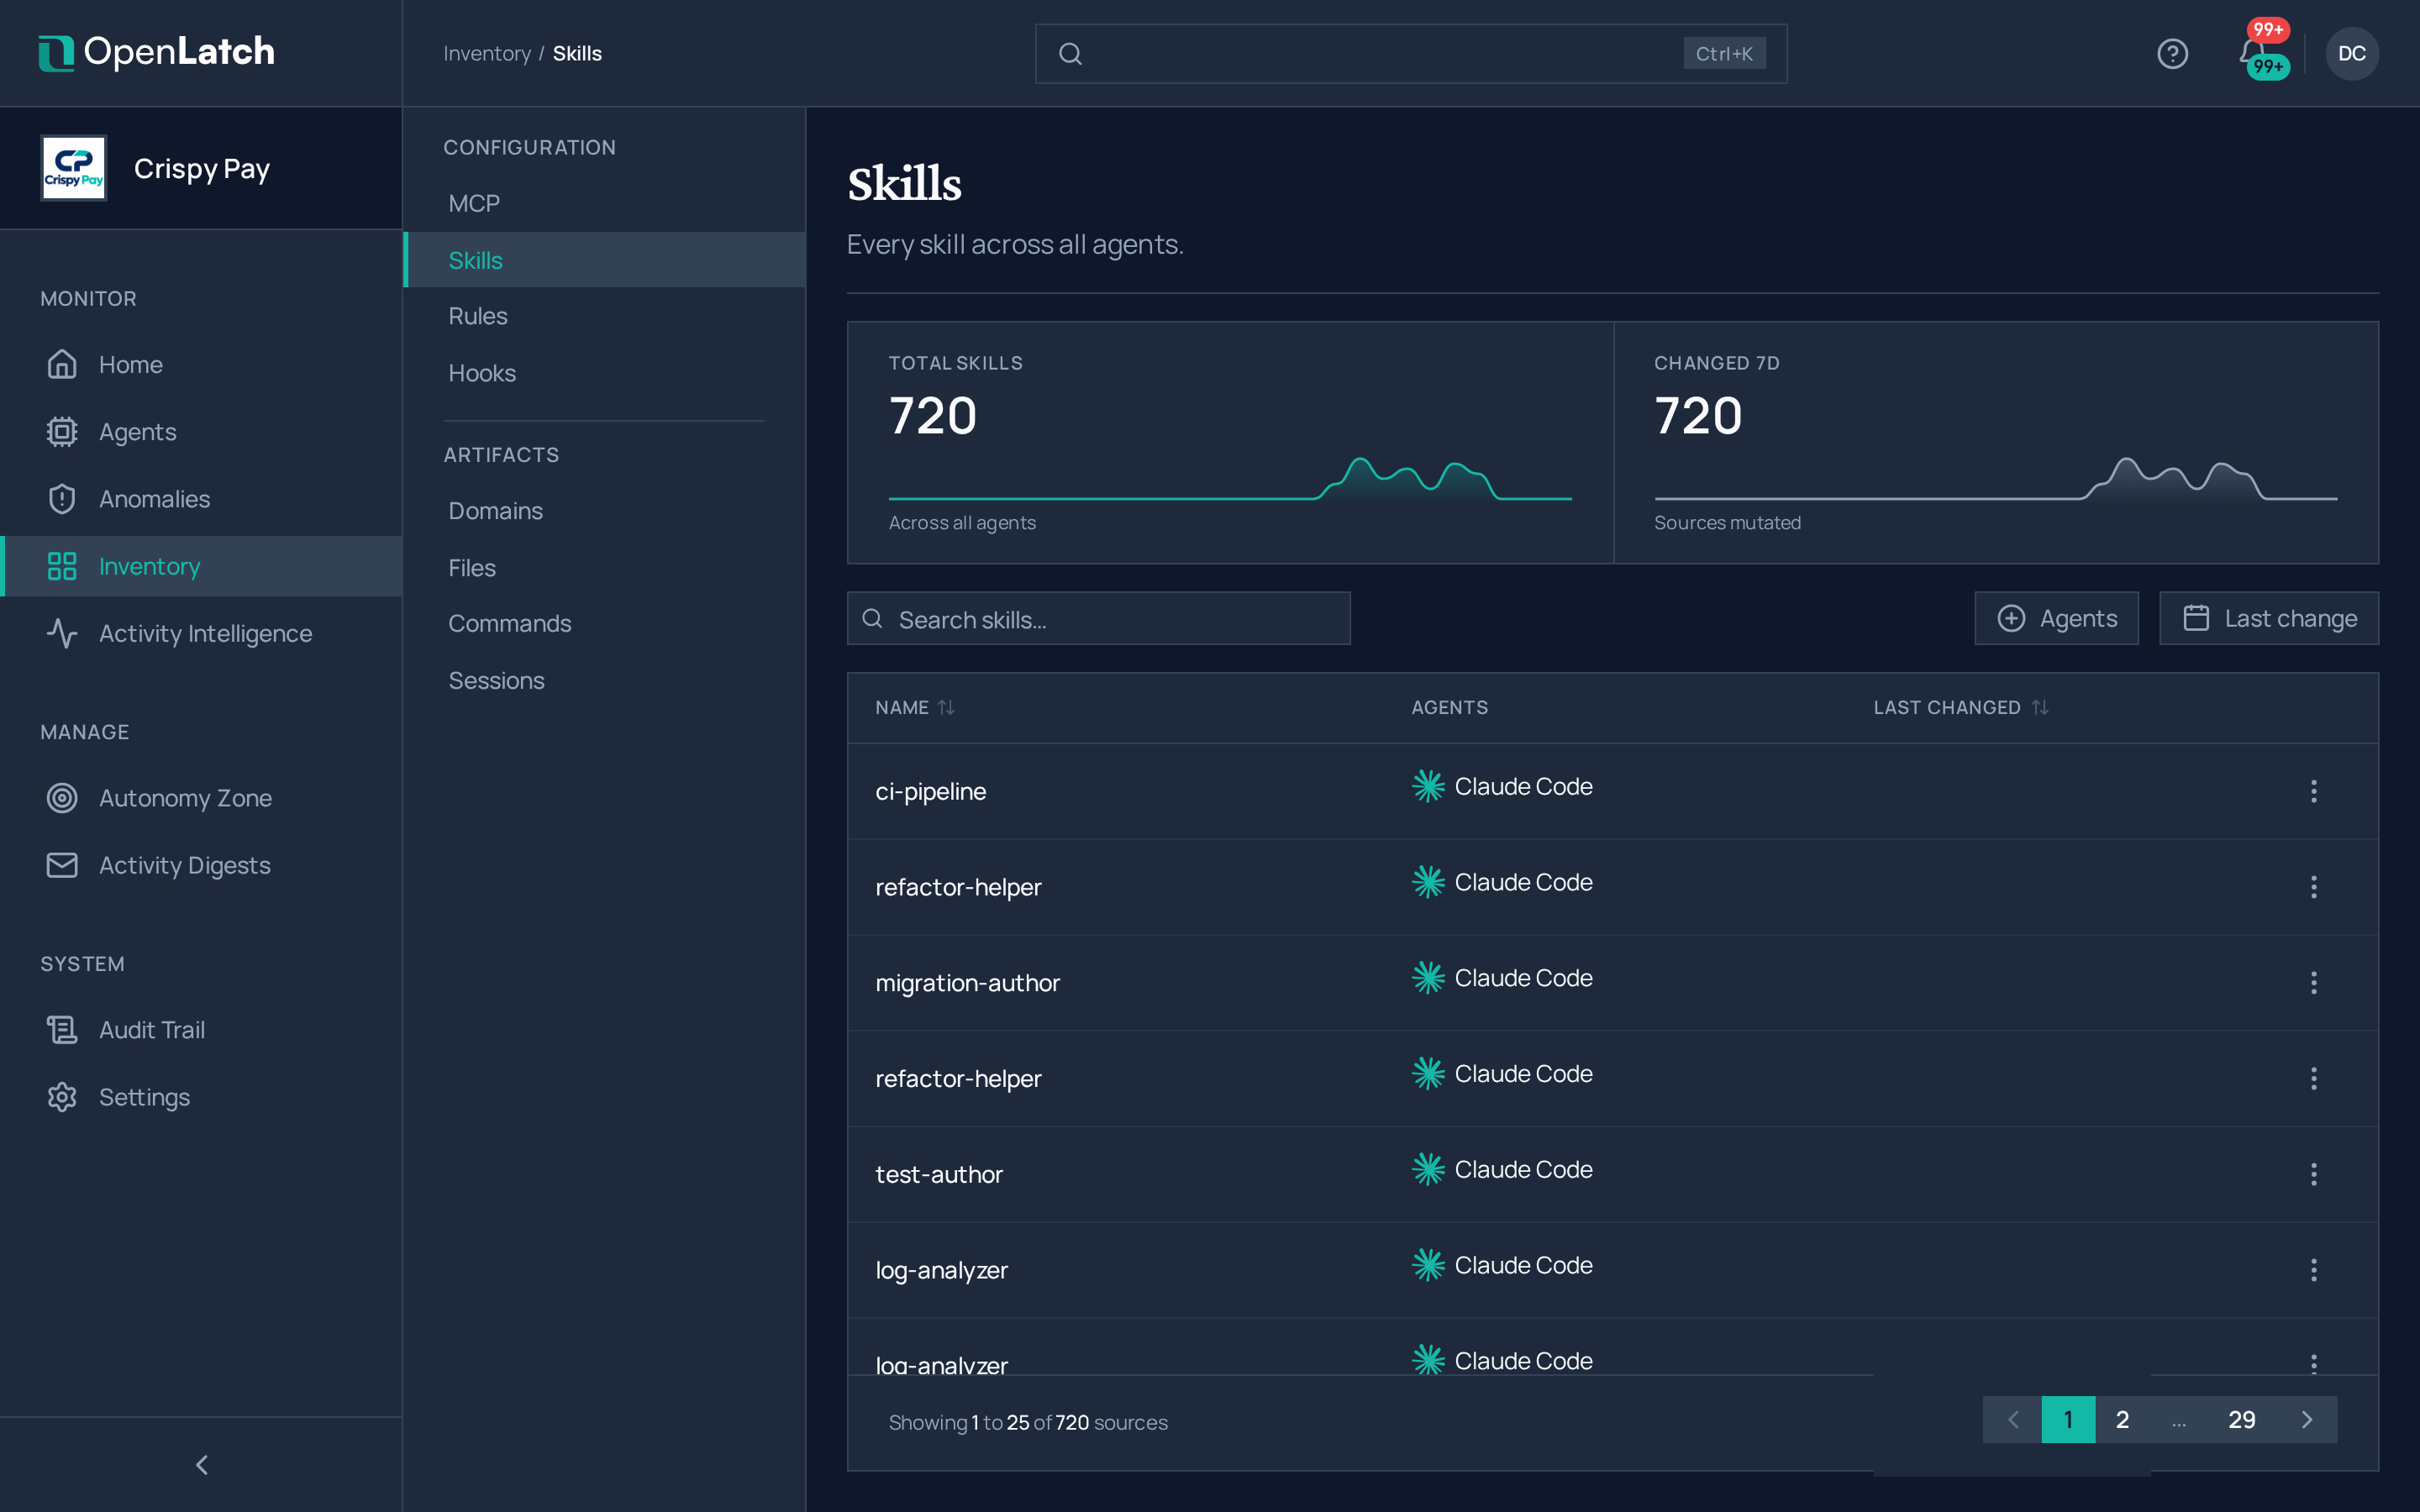Screen dimensions: 2420x1512
Task: Focus the global Ctrl+K search box
Action: point(1411,54)
